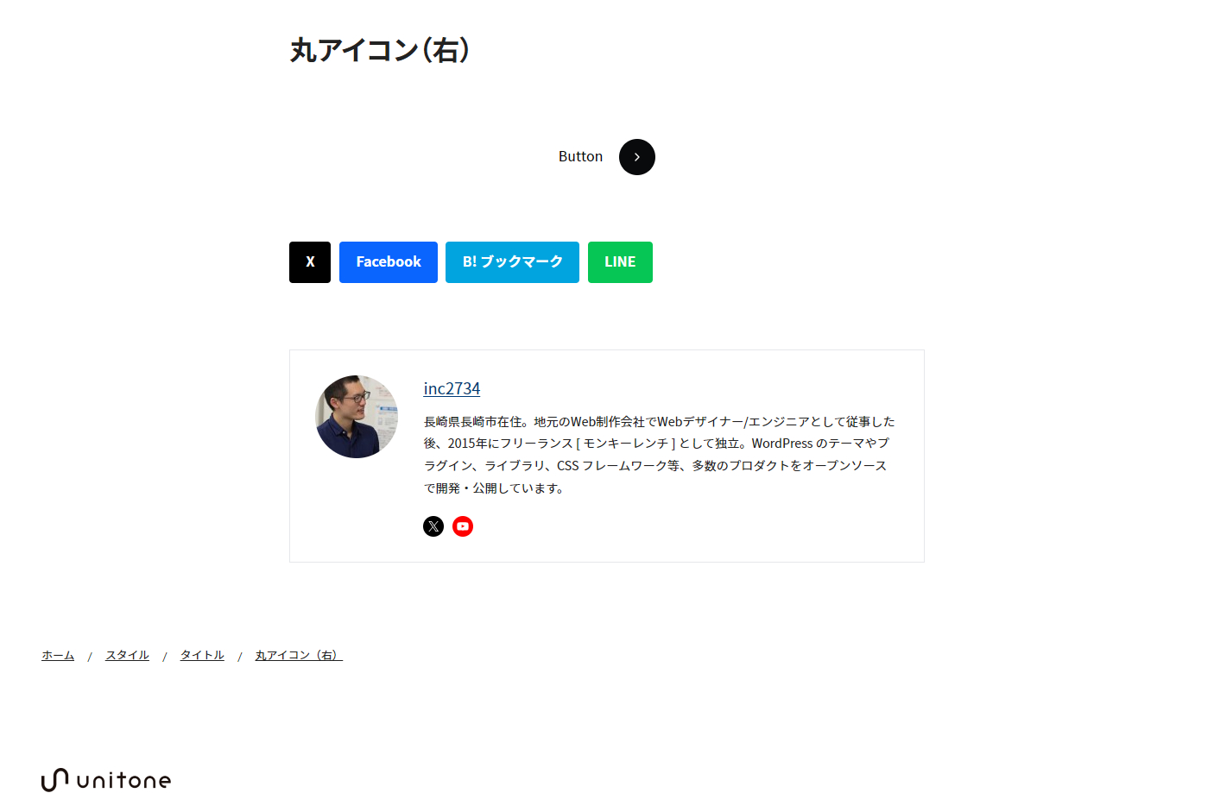The width and height of the screenshot is (1214, 793).
Task: Open the タイトル breadcrumb link
Action: tap(202, 656)
